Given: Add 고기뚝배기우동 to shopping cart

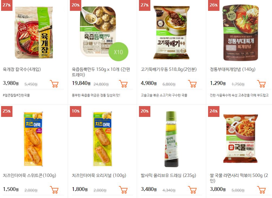Looking at the screenshot, I should (192, 84).
